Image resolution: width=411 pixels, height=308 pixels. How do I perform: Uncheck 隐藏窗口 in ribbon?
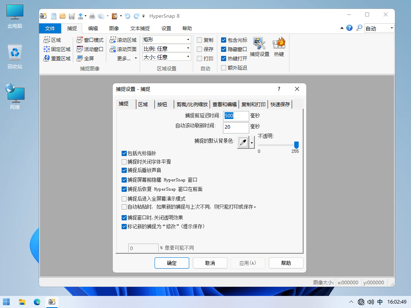tap(223, 49)
